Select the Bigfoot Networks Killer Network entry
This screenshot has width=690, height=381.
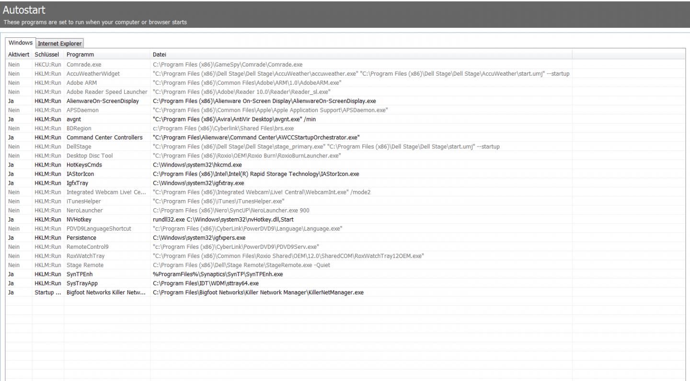tap(105, 292)
